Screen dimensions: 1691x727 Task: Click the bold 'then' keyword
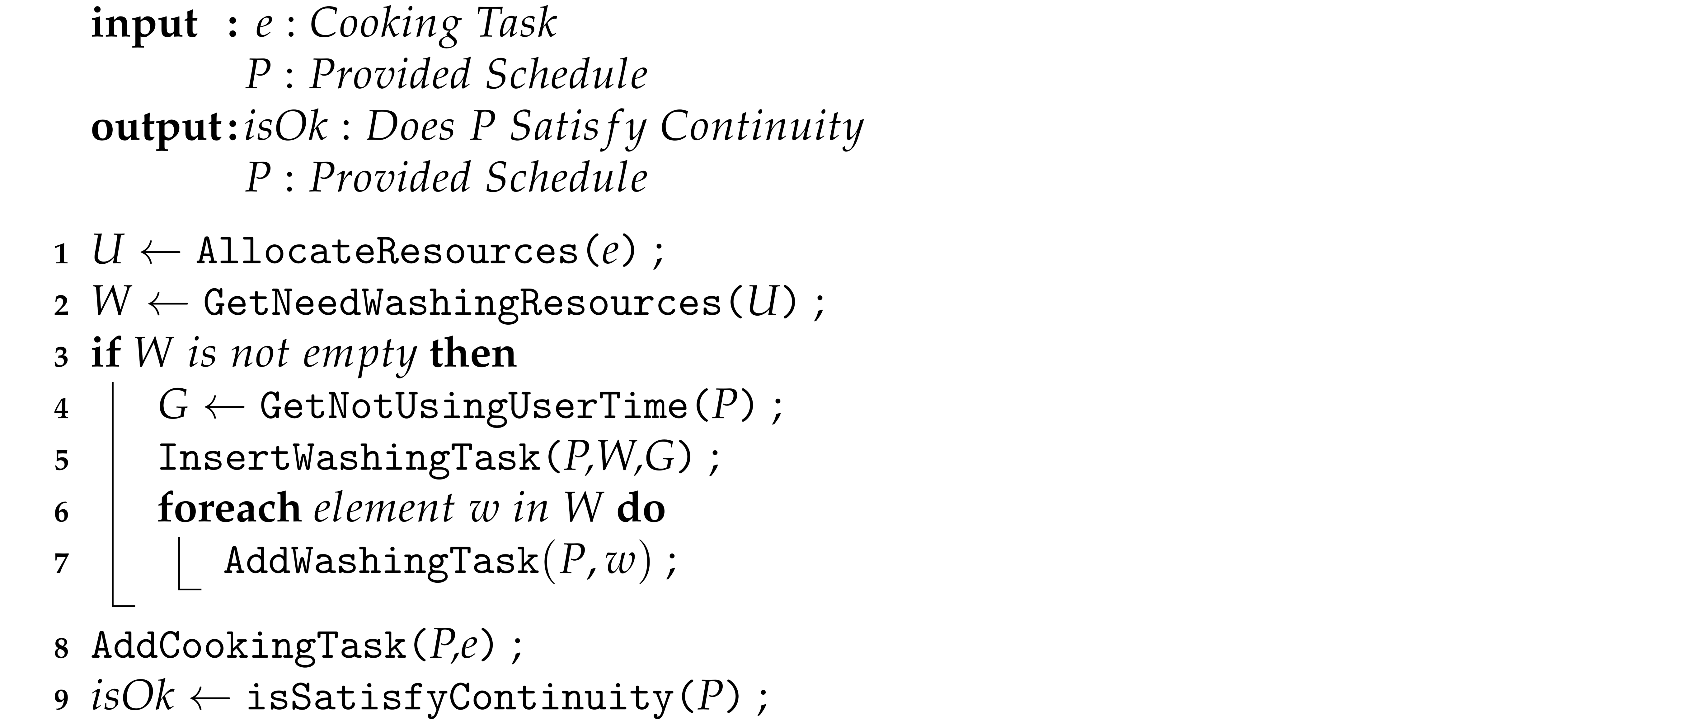473,354
